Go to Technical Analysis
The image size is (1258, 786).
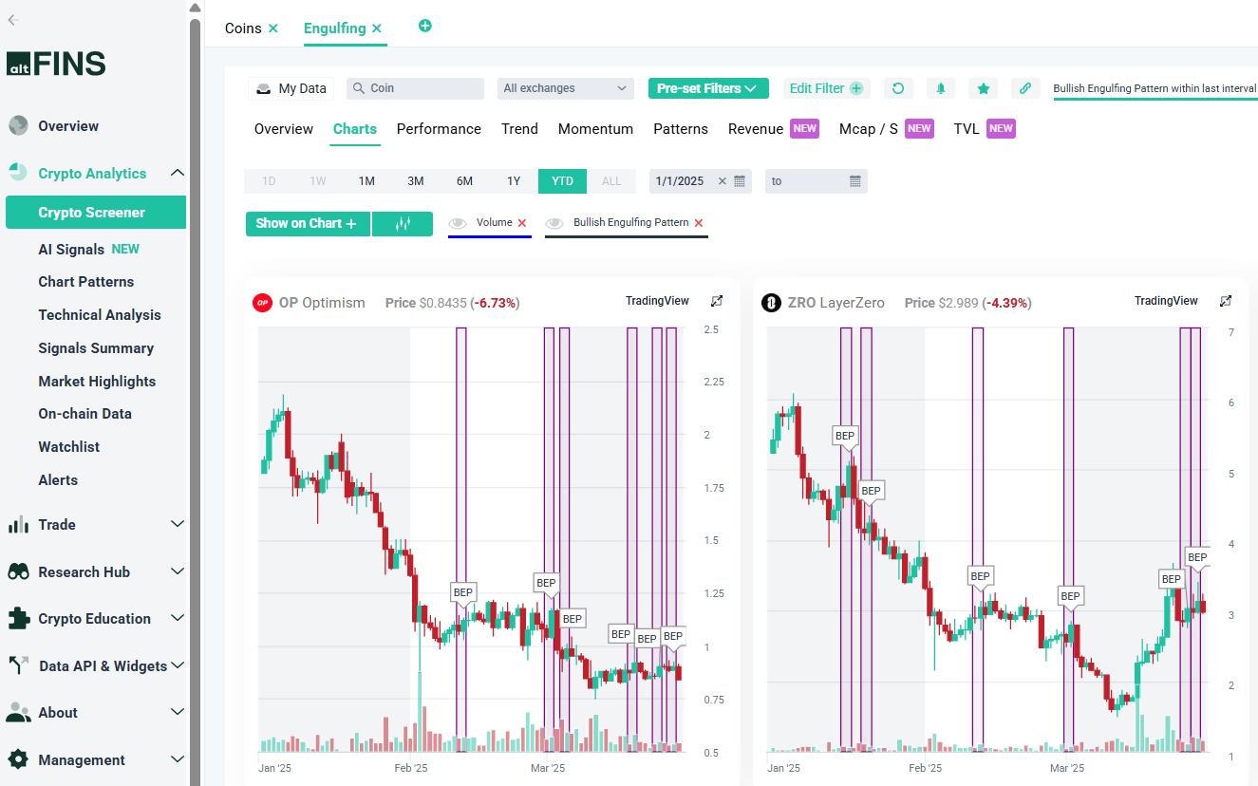tap(100, 315)
